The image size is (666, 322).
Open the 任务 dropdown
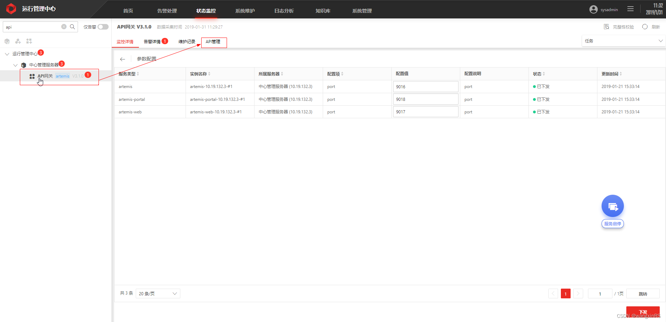pyautogui.click(x=624, y=41)
